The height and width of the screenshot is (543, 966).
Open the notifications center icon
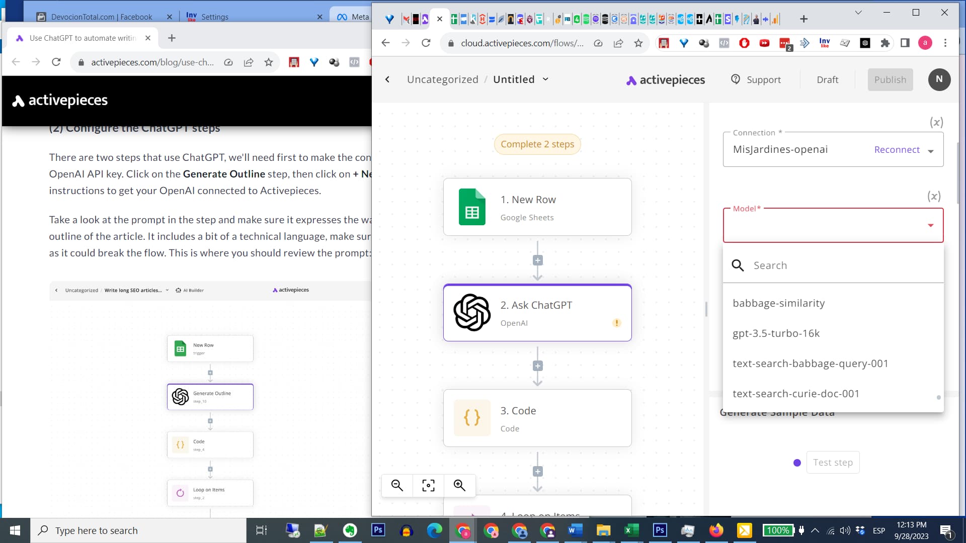pyautogui.click(x=946, y=531)
